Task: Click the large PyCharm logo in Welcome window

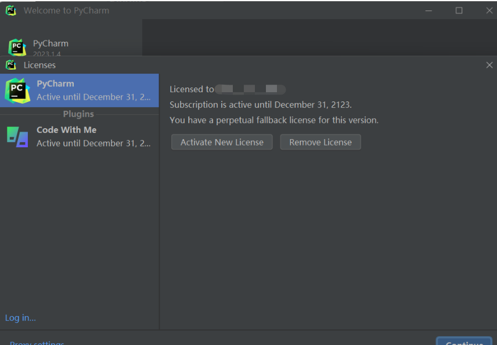Action: pyautogui.click(x=17, y=48)
